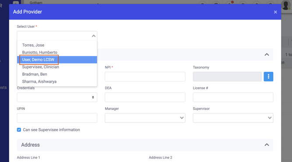This screenshot has height=162, width=292.
Task: Open the Supervisor dropdown
Action: coord(233,118)
